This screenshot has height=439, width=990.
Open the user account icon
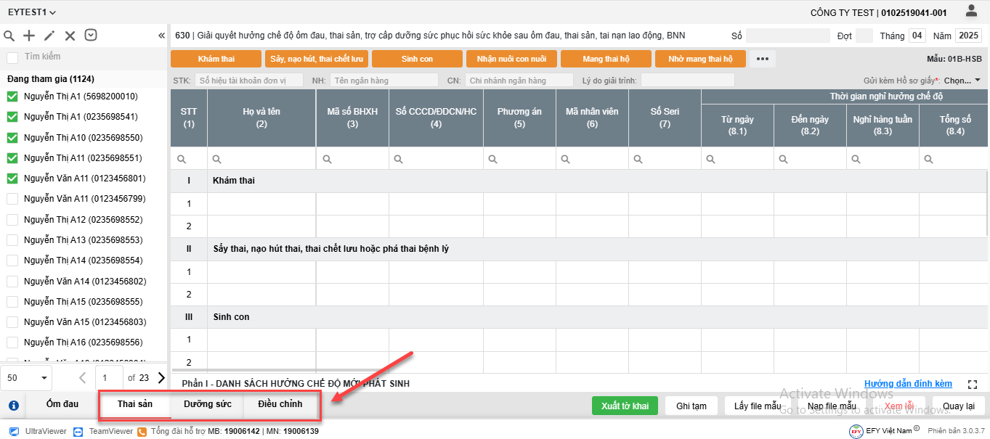coord(971,11)
